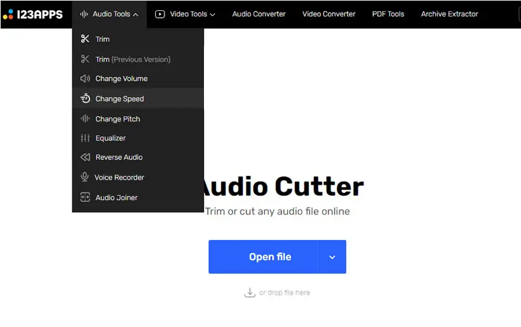Screen dimensions: 521x327
Task: Click the rewind icon for Reverse Audio
Action: 85,157
